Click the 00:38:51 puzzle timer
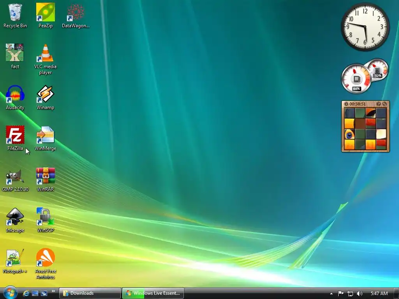The width and height of the screenshot is (399, 299). click(358, 104)
